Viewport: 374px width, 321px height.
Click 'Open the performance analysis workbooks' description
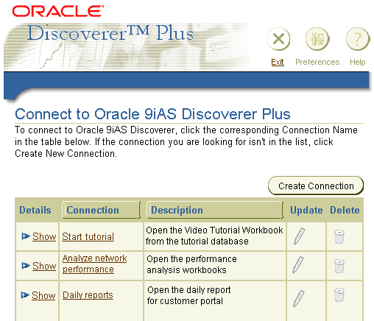191,264
